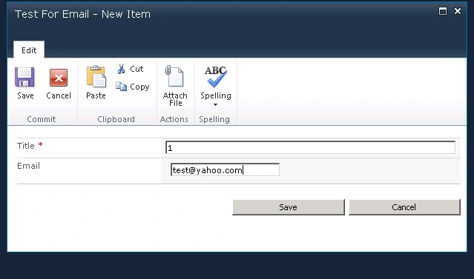This screenshot has height=279, width=474.
Task: Click the dialog title 'Test For Email - New Item'
Action: coord(82,14)
